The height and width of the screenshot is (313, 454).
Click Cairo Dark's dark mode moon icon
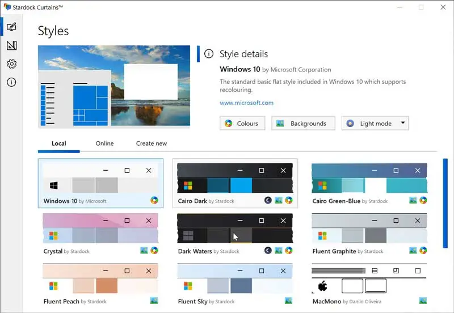click(x=268, y=200)
